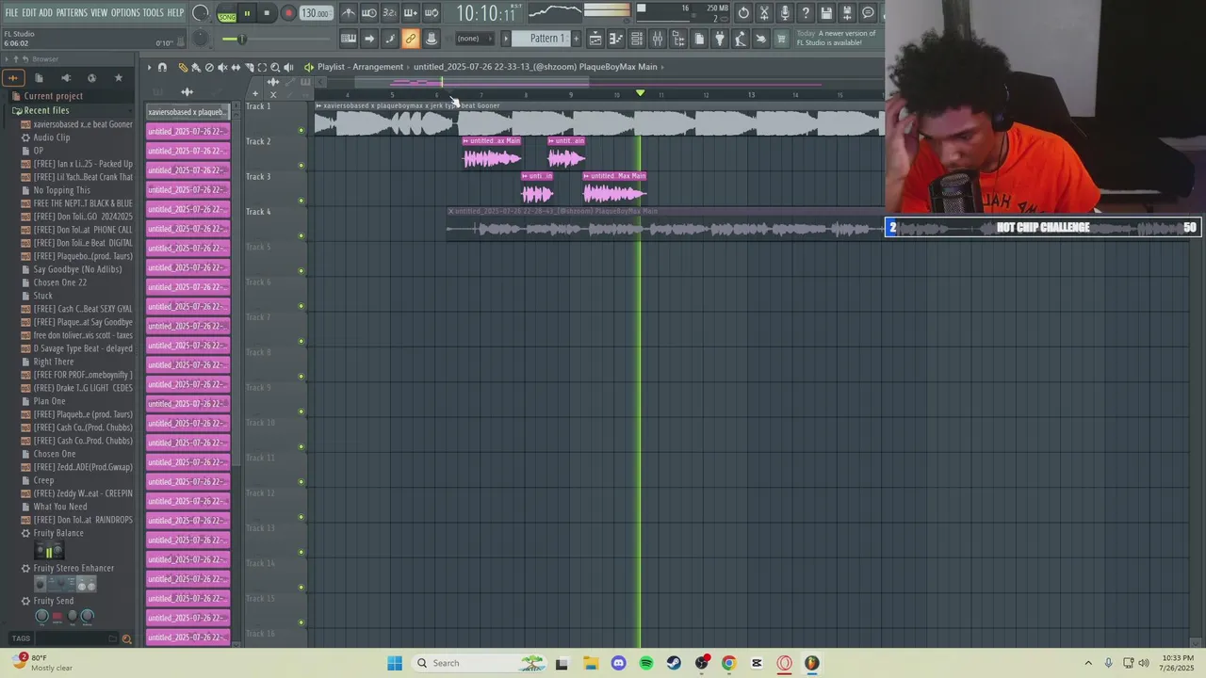Viewport: 1206px width, 678px height.
Task: Open the ADD menu
Action: click(x=45, y=13)
